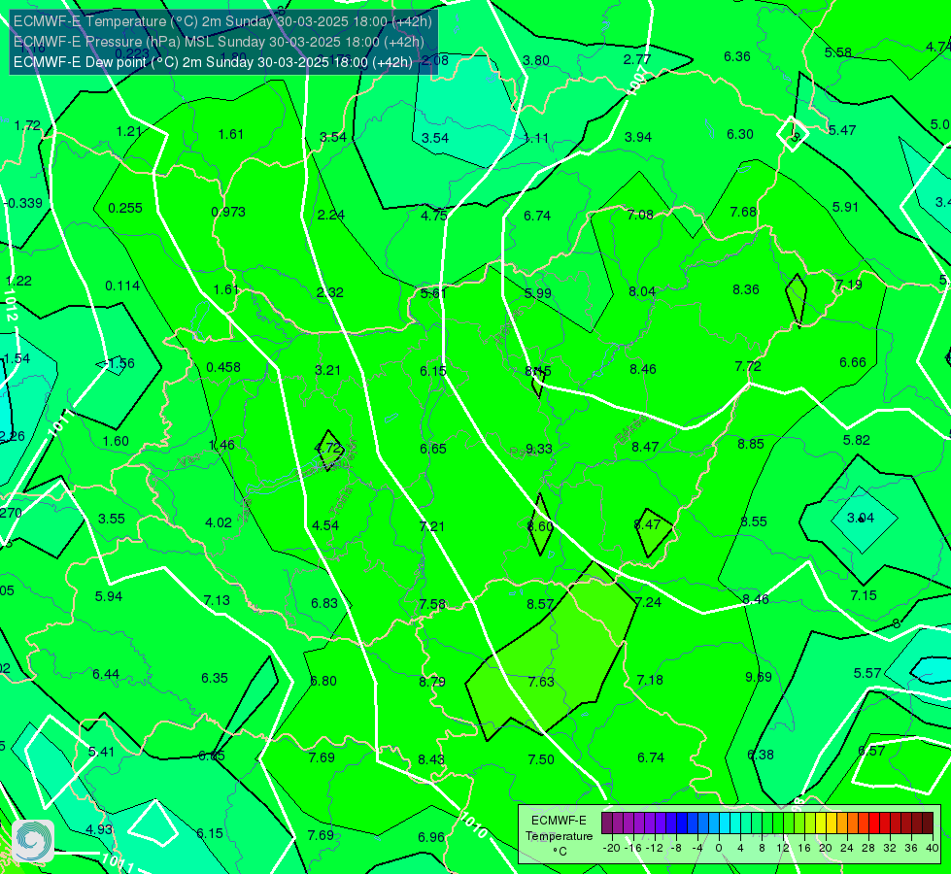This screenshot has height=874, width=951.
Task: Click the 4.02 temperature value
Action: coord(219,522)
